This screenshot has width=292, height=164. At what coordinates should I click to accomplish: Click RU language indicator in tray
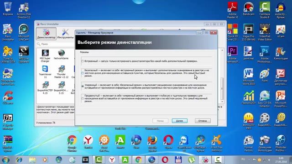(x=243, y=159)
